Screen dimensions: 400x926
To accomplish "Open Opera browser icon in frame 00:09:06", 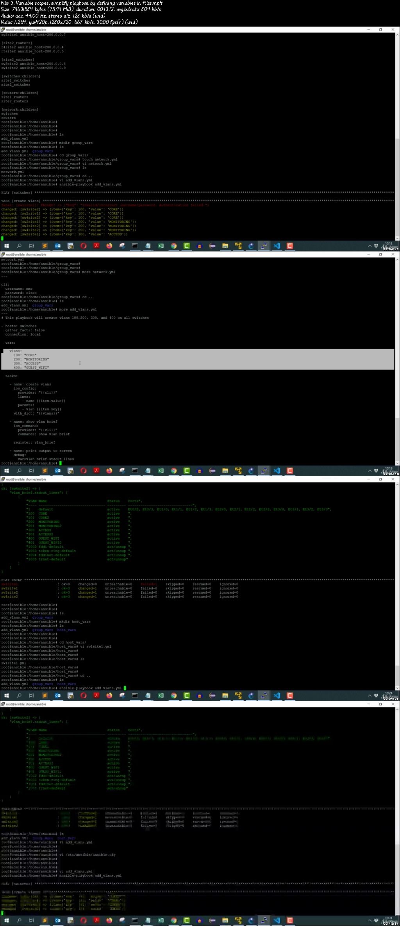I will 83,696.
